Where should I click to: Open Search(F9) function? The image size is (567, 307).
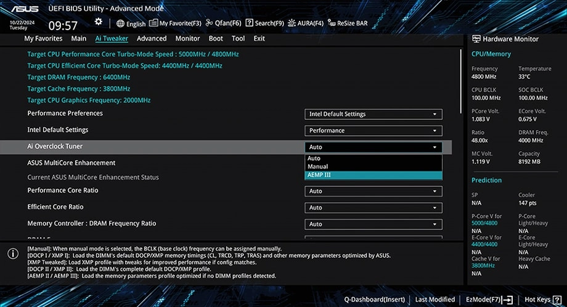click(x=264, y=23)
